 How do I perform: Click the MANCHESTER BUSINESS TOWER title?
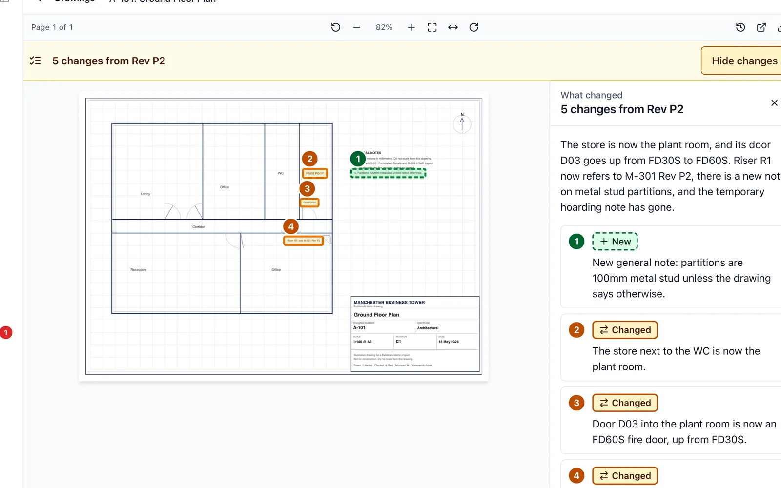pyautogui.click(x=389, y=303)
